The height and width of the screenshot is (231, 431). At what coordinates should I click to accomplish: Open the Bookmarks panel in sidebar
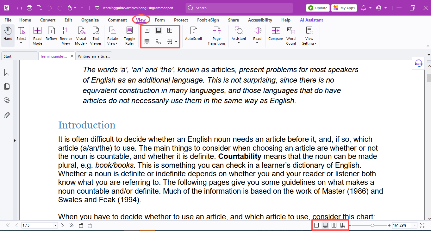click(7, 72)
